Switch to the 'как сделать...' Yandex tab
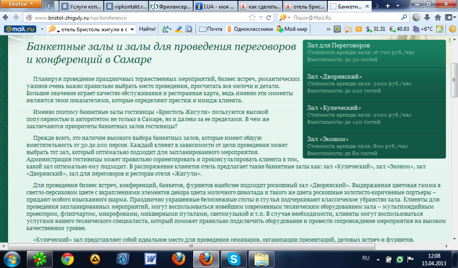 (x=260, y=6)
